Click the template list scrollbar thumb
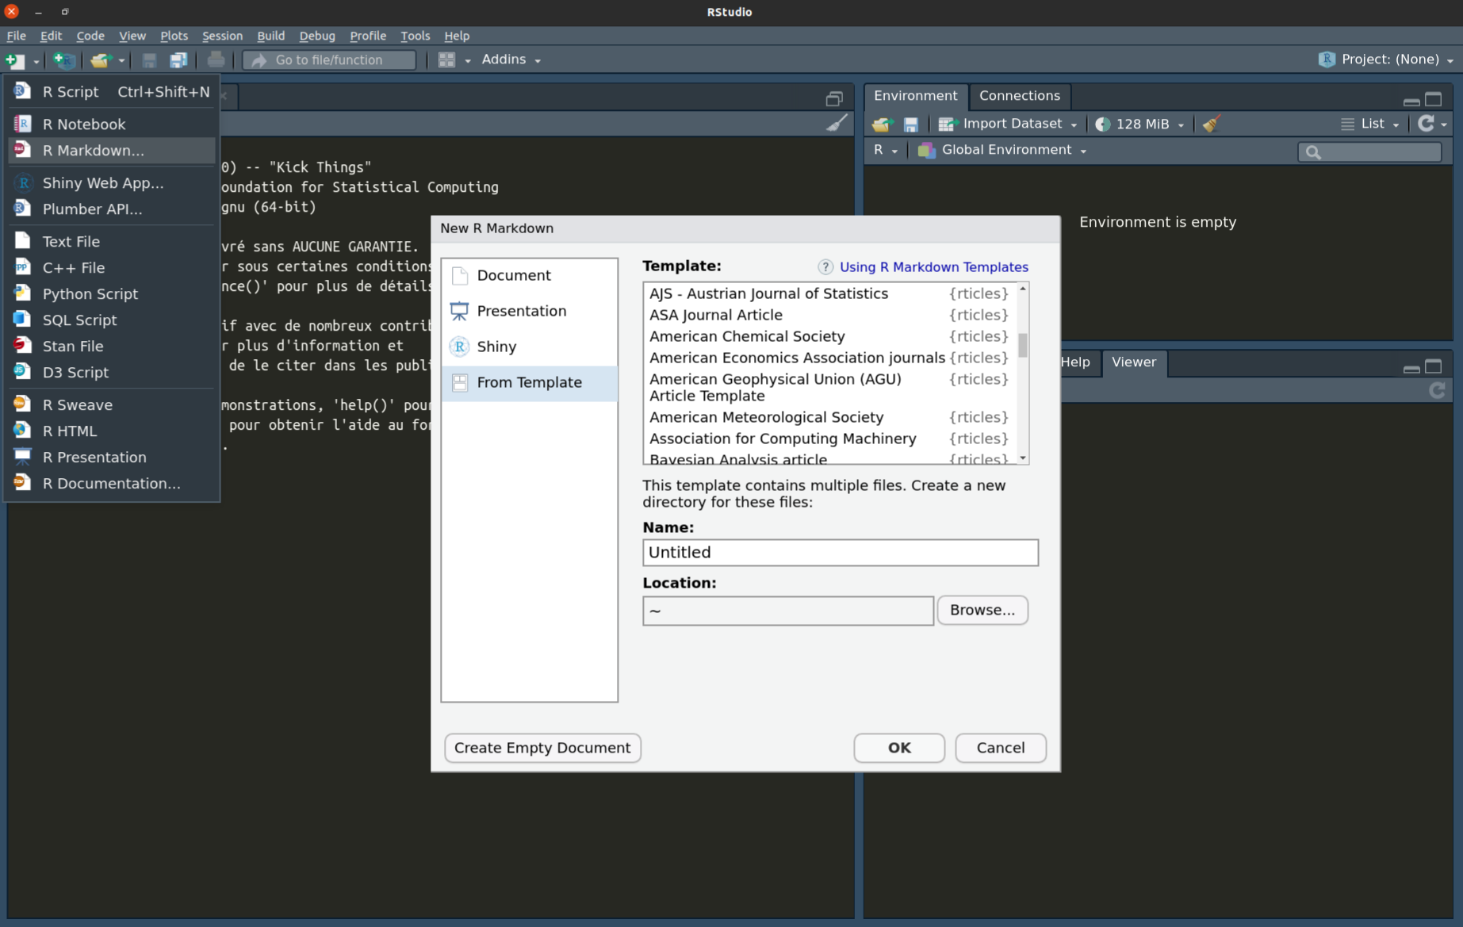Viewport: 1463px width, 927px height. 1023,345
